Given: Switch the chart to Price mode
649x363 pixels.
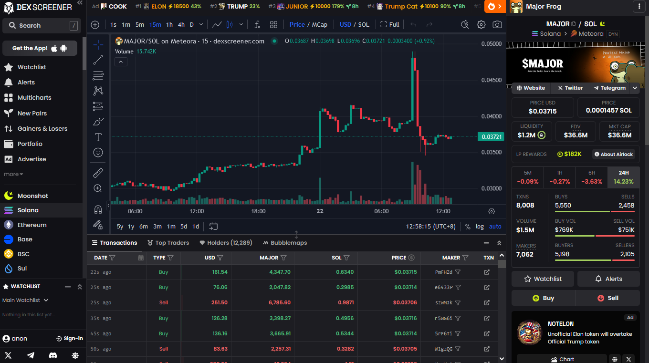Looking at the screenshot, I should tap(297, 24).
